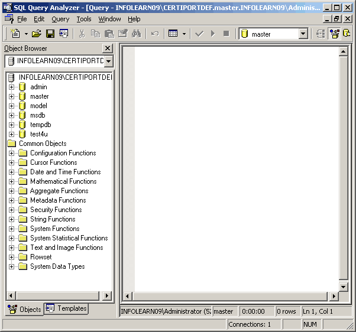Click the Cut scissors icon
The image size is (356, 332).
point(82,34)
